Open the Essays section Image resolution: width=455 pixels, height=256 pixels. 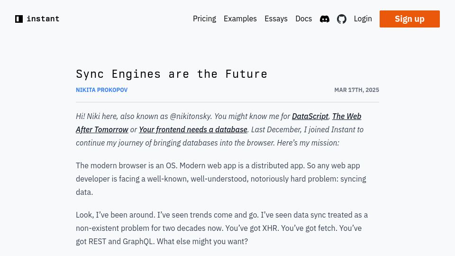point(276,19)
